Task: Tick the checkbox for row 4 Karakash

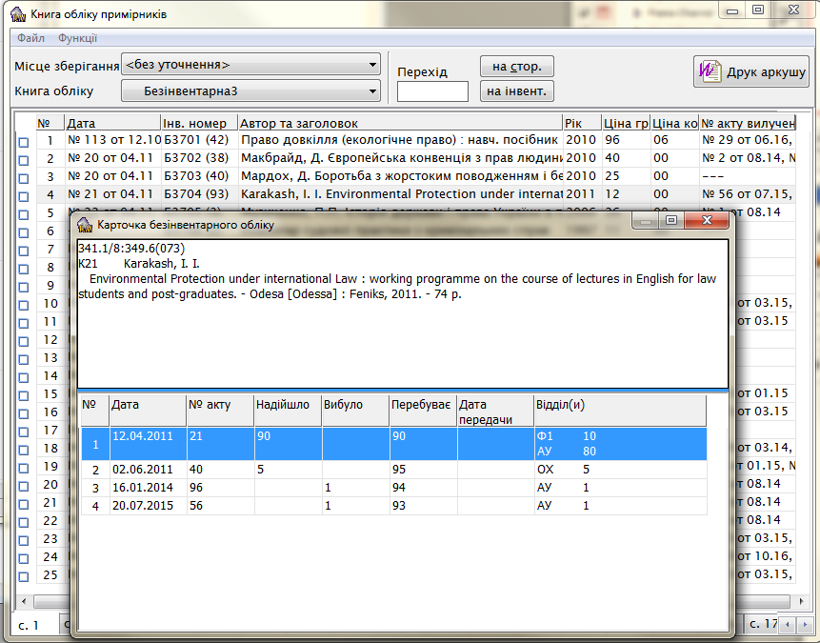Action: [24, 195]
